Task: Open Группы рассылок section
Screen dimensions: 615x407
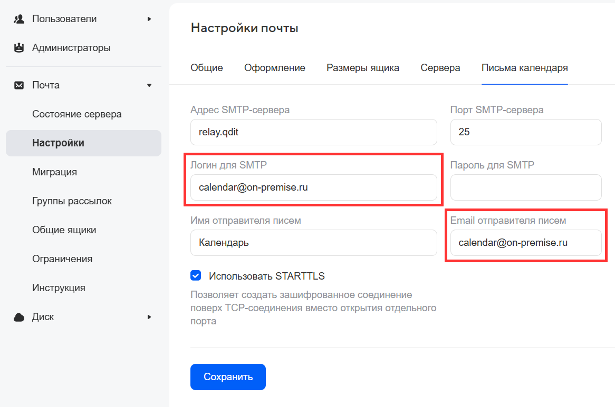Action: (x=72, y=201)
